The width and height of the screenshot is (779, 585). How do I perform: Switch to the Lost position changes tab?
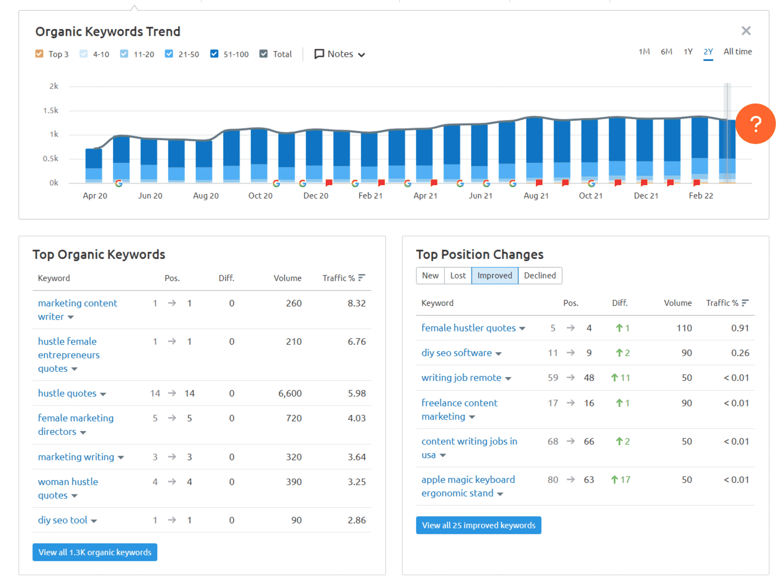click(458, 276)
